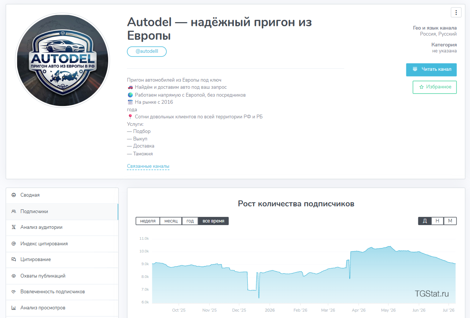470x318 pixels.
Task: Click the Цитирование speech bubbles icon
Action: click(13, 260)
